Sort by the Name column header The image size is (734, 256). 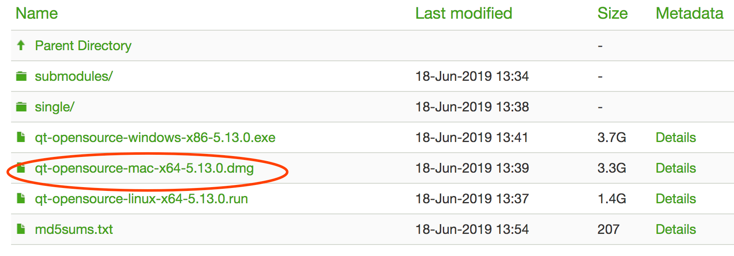tap(37, 13)
